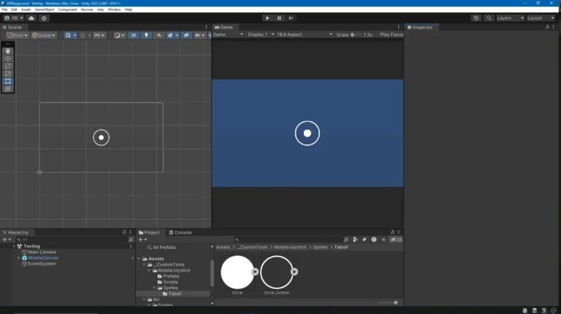Select the Circle sprite asset
Image resolution: width=561 pixels, height=314 pixels.
tap(237, 275)
